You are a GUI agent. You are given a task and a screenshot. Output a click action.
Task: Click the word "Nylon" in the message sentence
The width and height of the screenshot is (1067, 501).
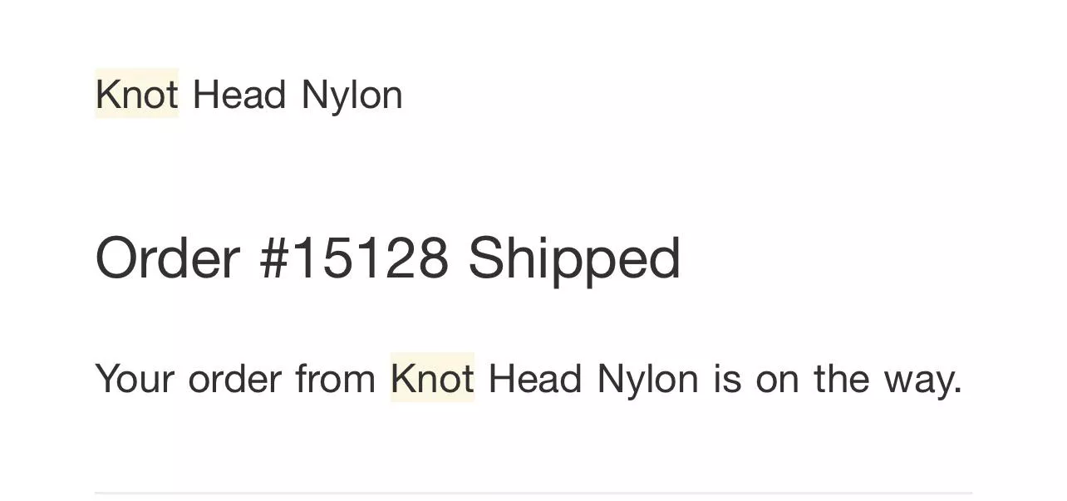[647, 379]
